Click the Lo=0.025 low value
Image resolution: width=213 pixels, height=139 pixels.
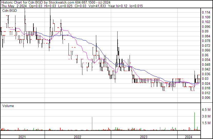pyautogui.click(x=65, y=6)
